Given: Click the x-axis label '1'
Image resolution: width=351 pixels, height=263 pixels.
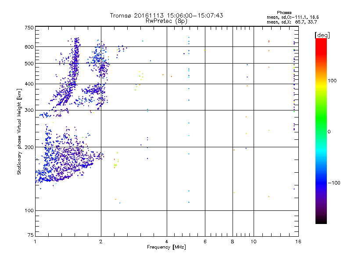Looking at the screenshot, I should point(35,242).
